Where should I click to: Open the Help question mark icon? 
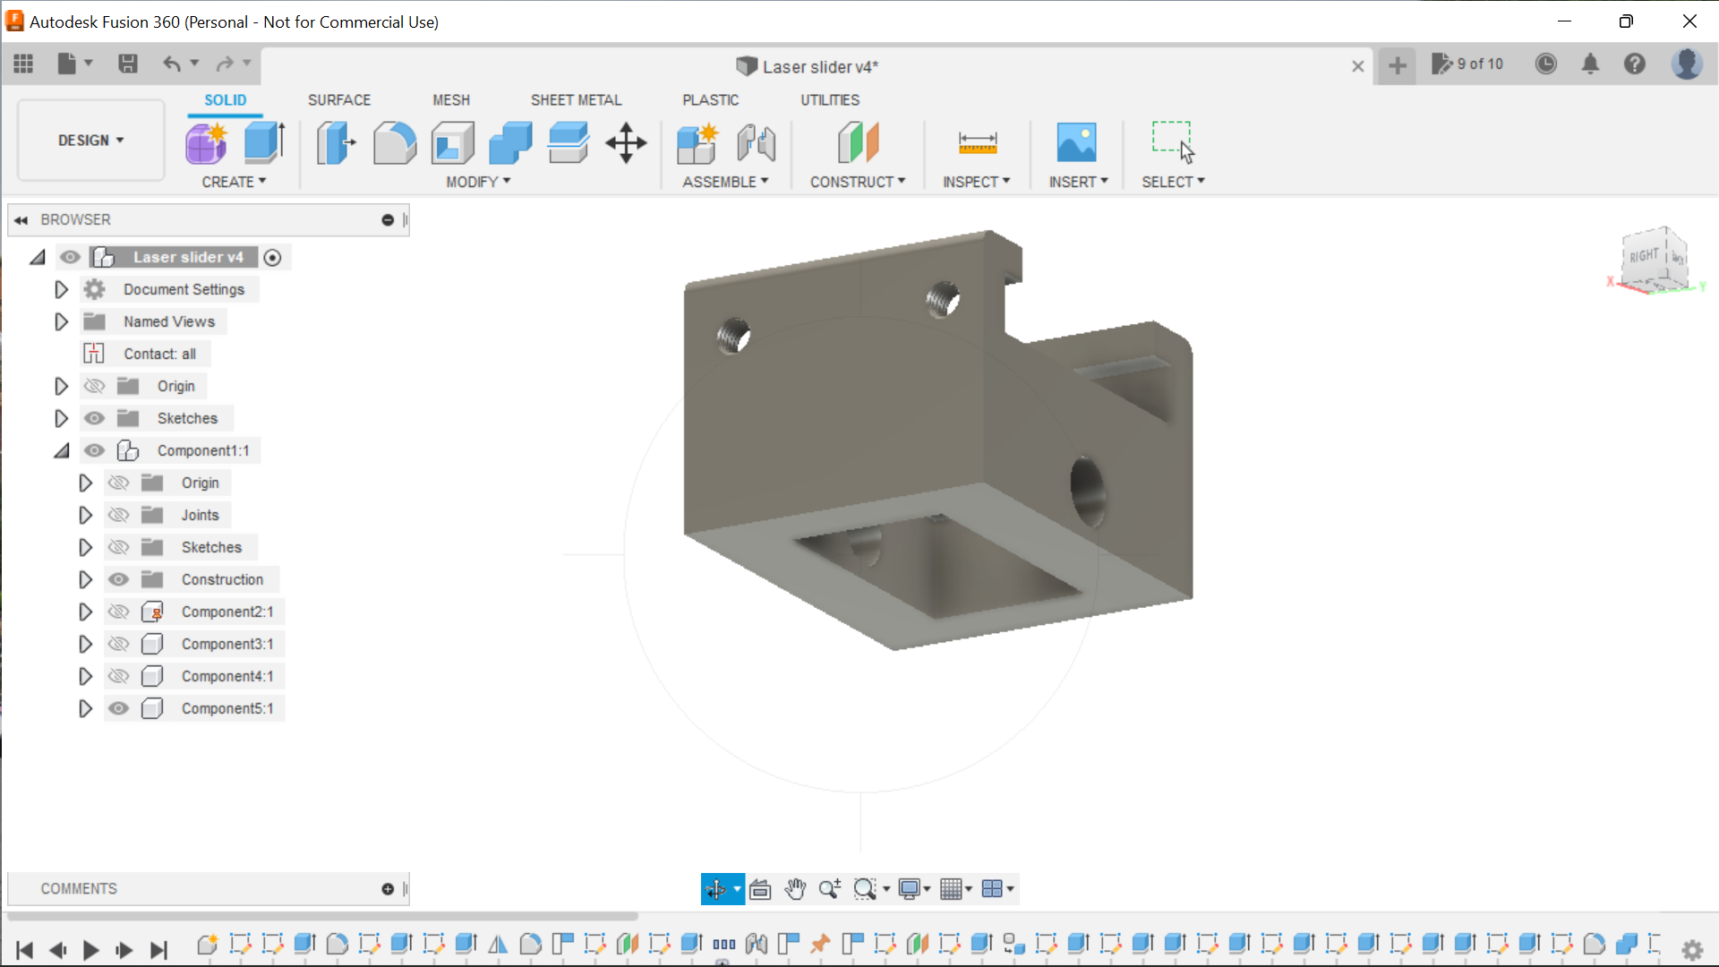click(x=1635, y=64)
